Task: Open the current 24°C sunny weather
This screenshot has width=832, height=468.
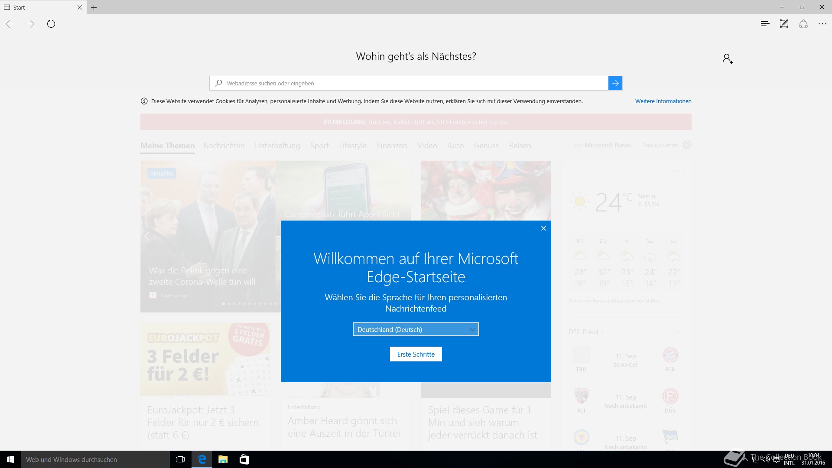Action: [x=614, y=202]
